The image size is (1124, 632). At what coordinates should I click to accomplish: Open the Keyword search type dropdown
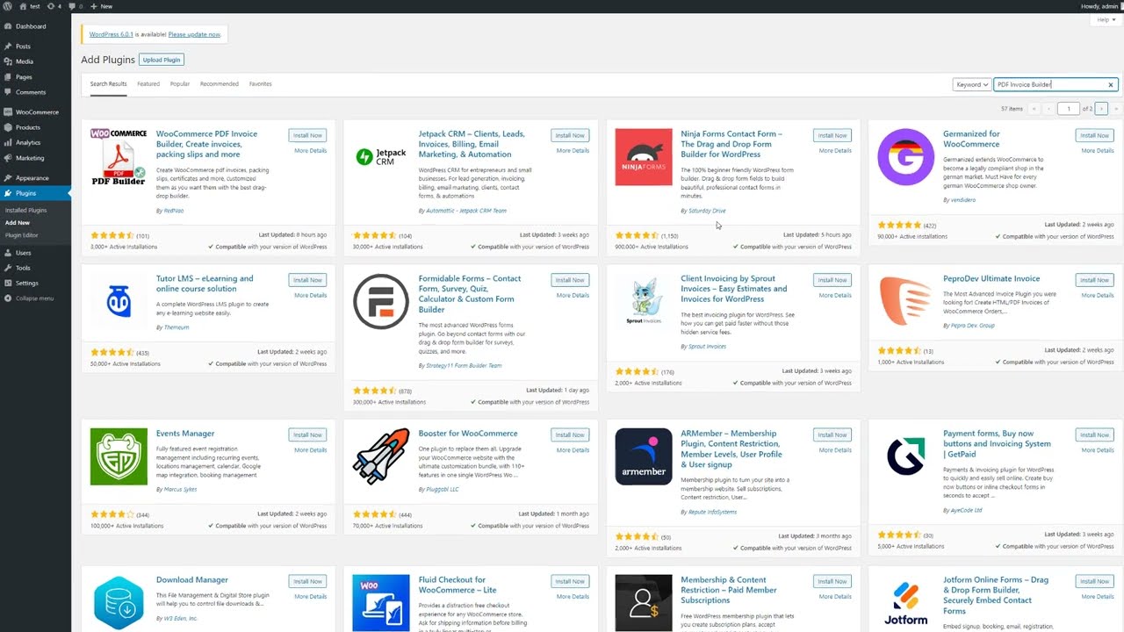(x=971, y=85)
